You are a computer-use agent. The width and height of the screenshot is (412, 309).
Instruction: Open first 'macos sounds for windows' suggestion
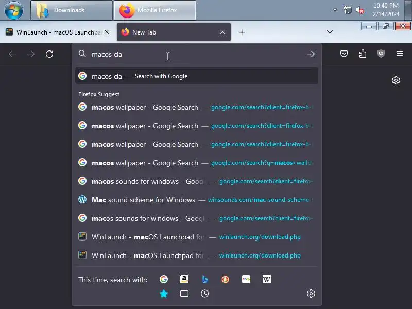[197, 181]
